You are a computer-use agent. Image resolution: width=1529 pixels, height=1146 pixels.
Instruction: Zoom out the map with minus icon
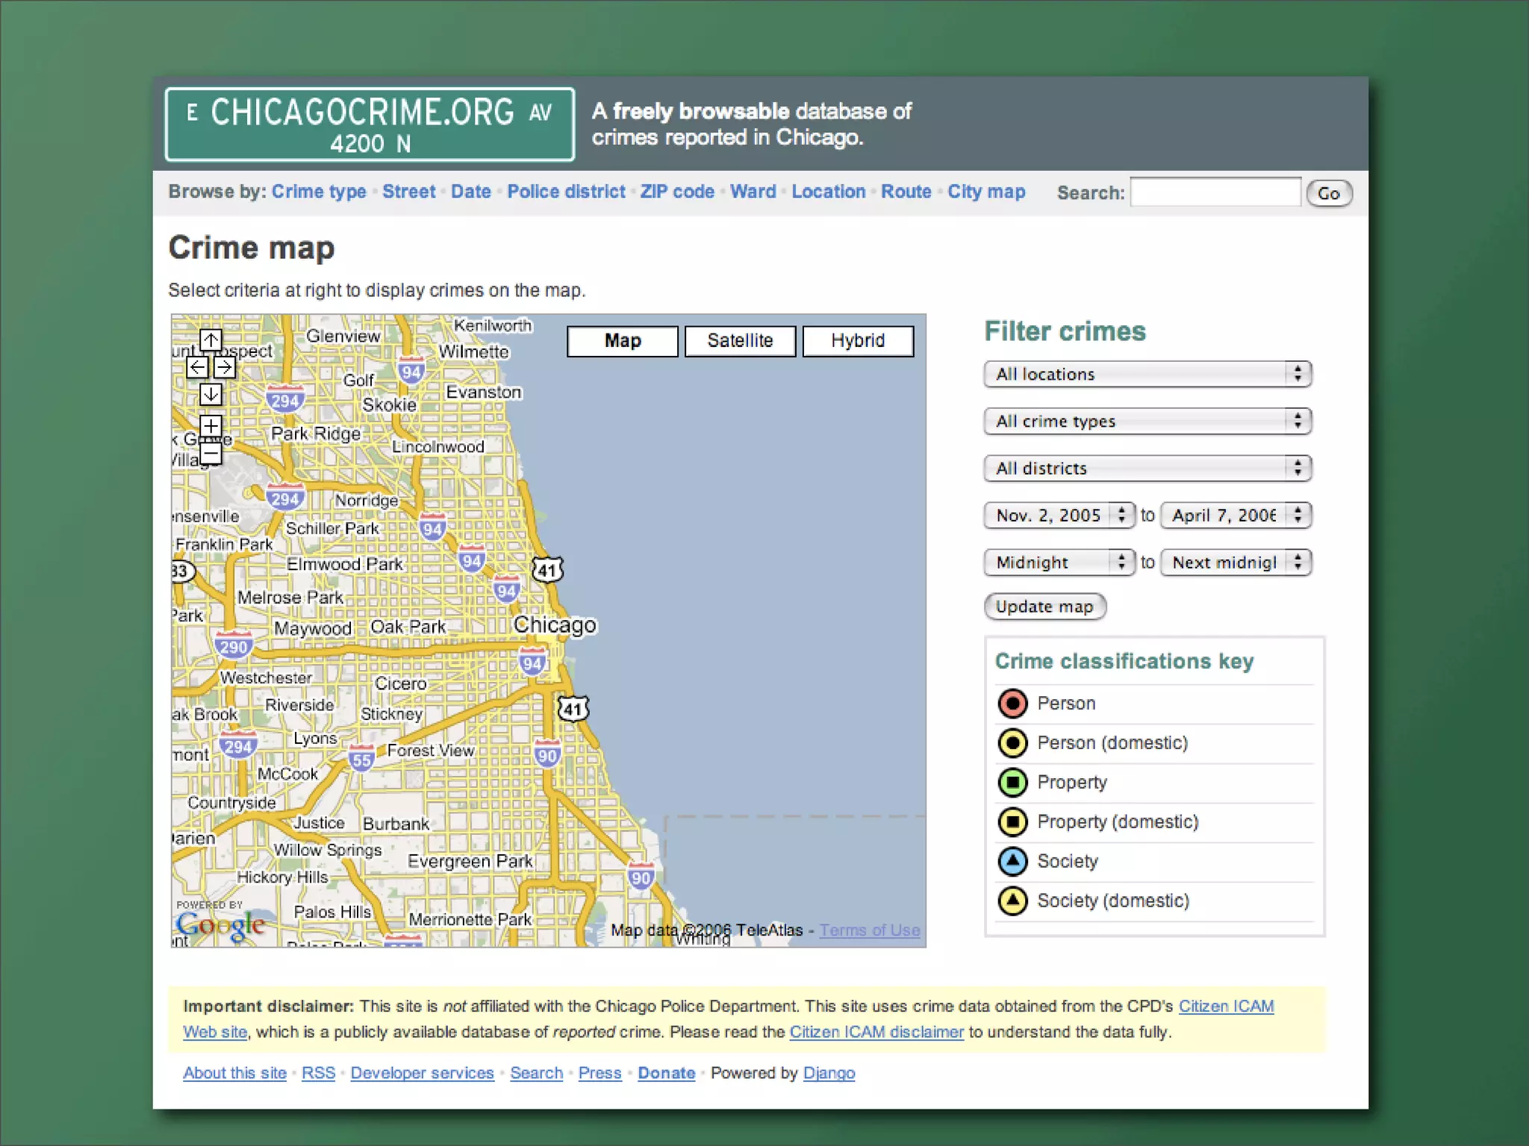pos(211,453)
